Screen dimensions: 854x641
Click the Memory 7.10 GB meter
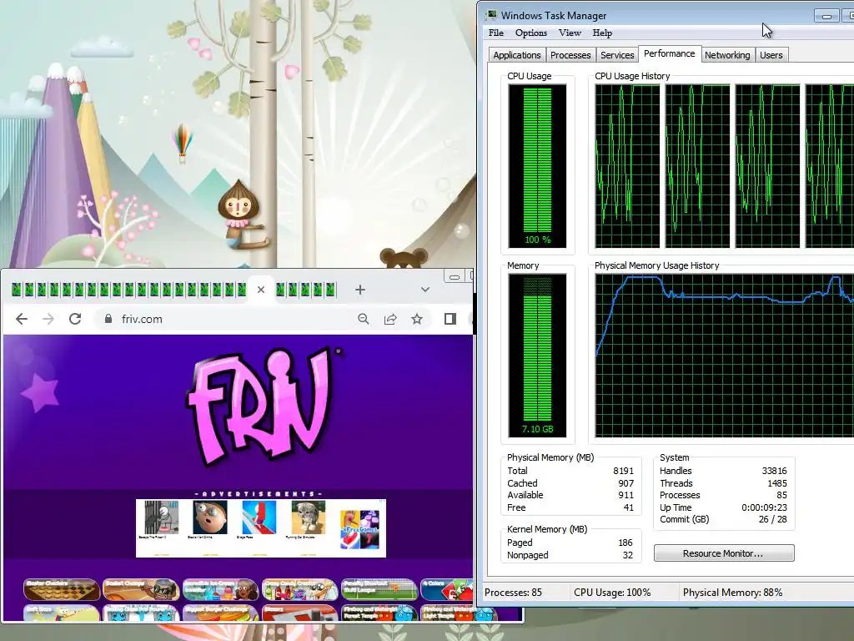tap(537, 356)
